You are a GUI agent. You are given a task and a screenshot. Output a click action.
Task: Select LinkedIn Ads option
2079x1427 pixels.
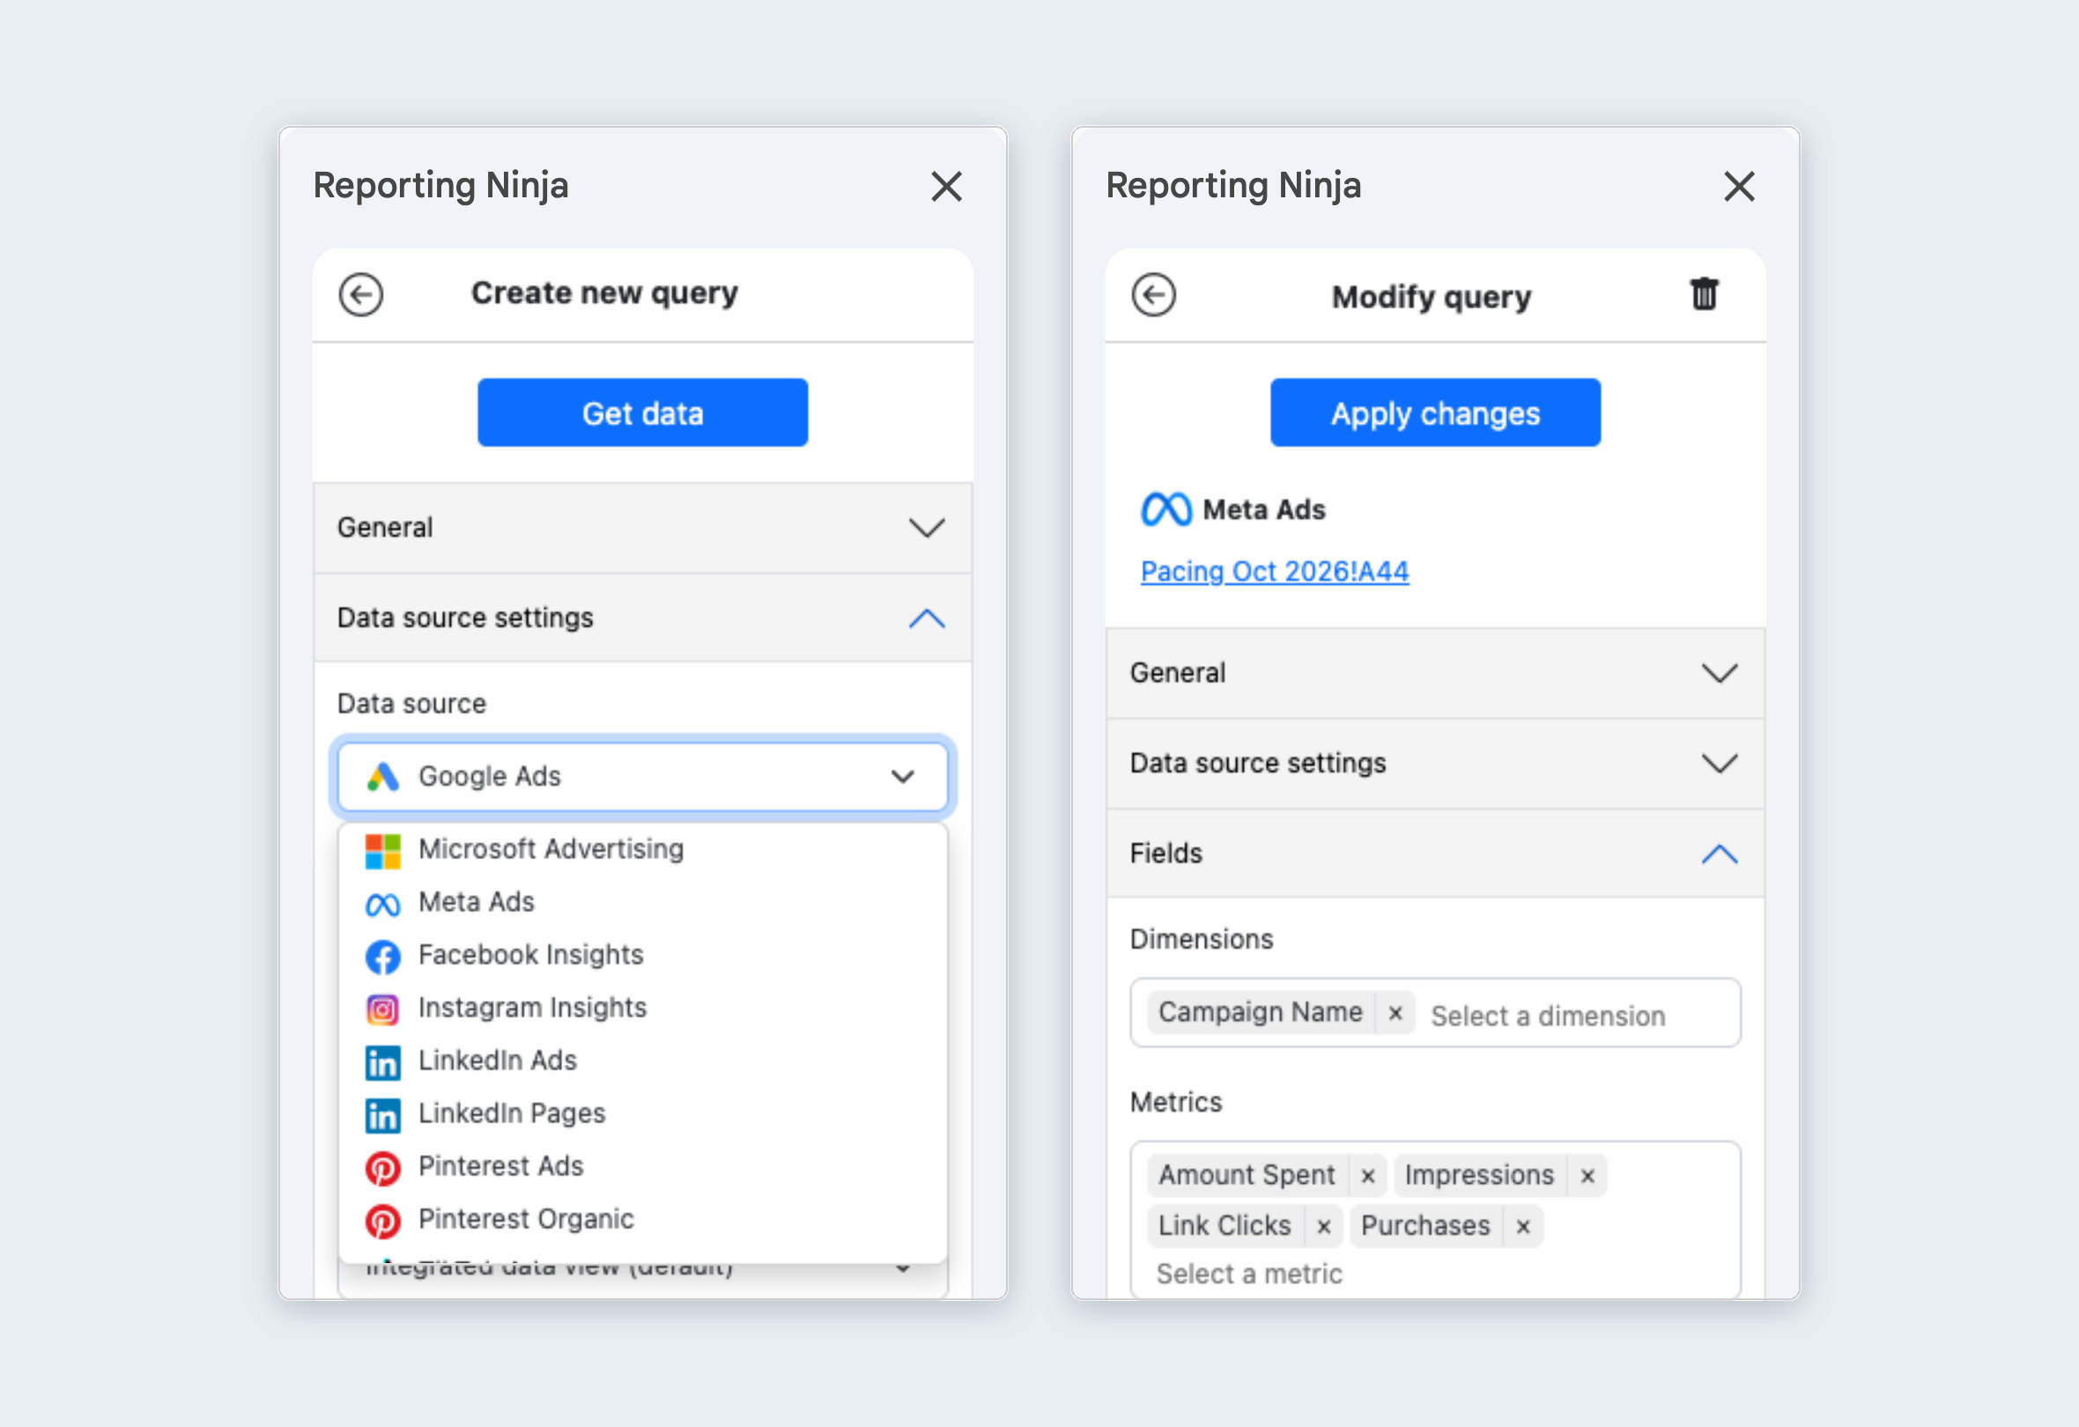[x=642, y=1061]
